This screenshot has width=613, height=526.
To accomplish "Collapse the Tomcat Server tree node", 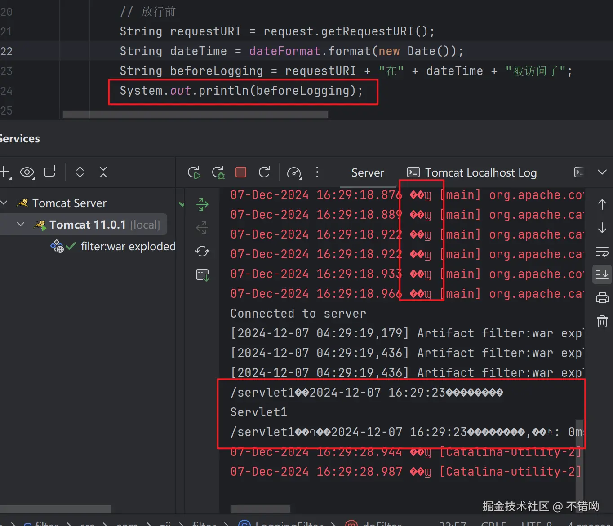I will pos(4,203).
